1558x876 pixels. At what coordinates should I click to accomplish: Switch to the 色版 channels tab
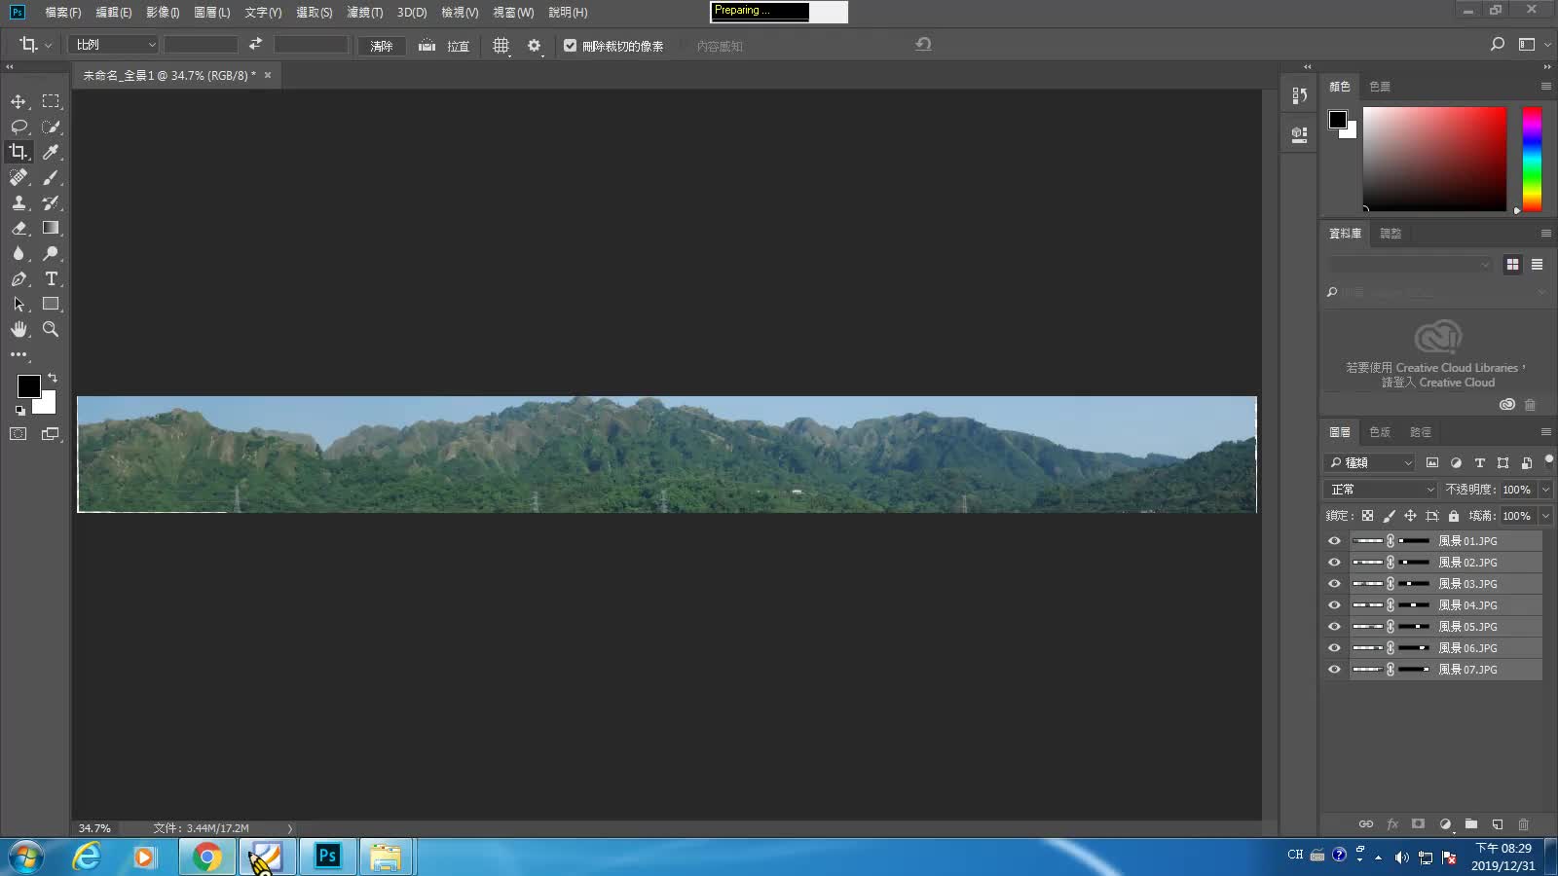(1380, 432)
